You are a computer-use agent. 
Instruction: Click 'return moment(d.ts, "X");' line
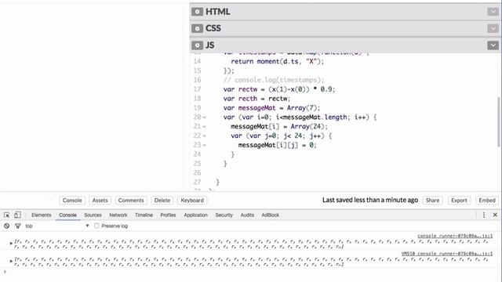point(277,61)
